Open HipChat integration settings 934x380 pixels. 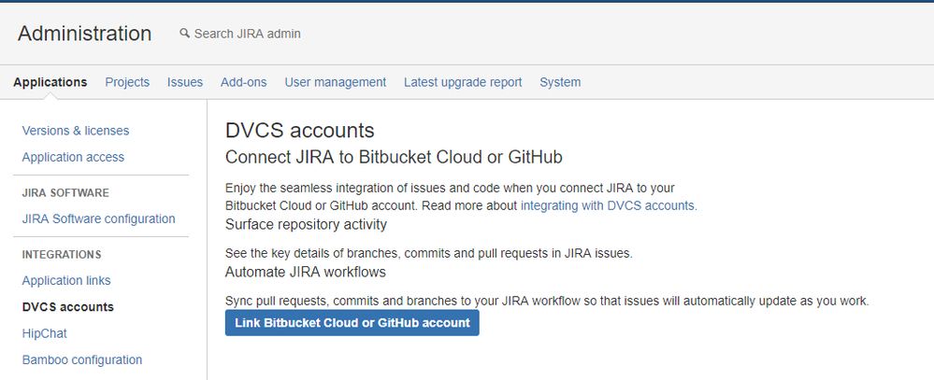[45, 333]
